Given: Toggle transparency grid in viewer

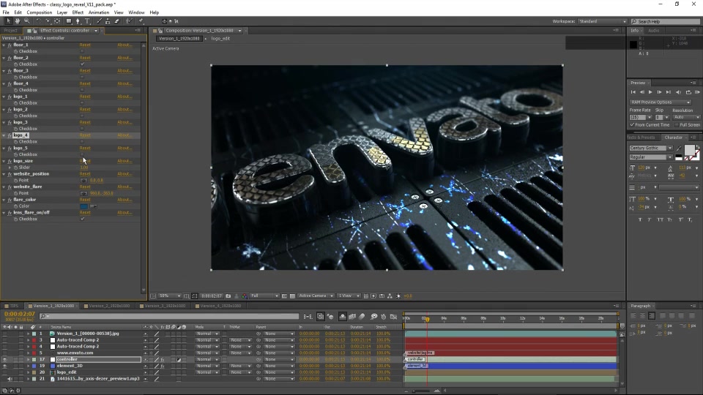Looking at the screenshot, I should pos(292,296).
